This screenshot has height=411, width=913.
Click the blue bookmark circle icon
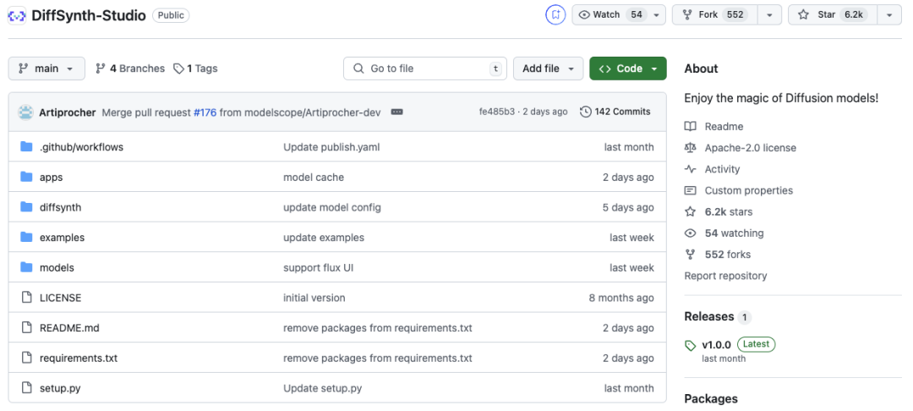[x=555, y=15]
